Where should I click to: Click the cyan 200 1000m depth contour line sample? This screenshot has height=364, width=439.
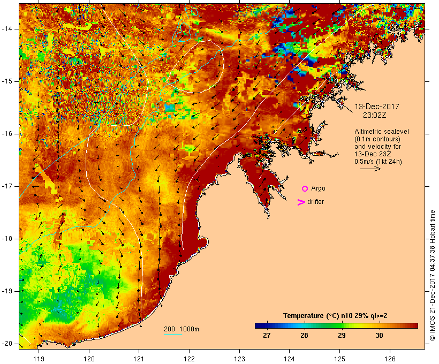click(173, 334)
